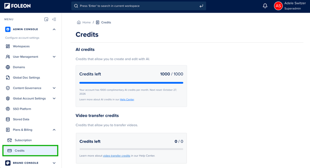Click the Credits page title
The width and height of the screenshot is (310, 168).
(x=87, y=35)
